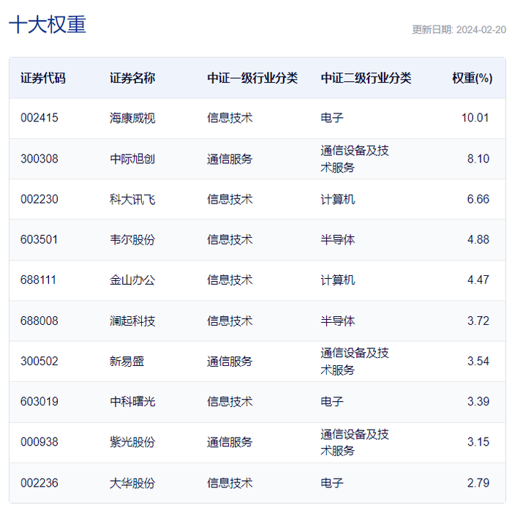Click the 金山办公 stock name
This screenshot has width=512, height=505.
click(132, 280)
